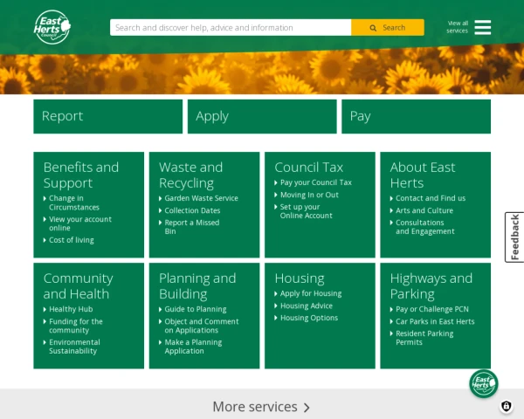Open Consultations and Engagement

[x=425, y=227]
